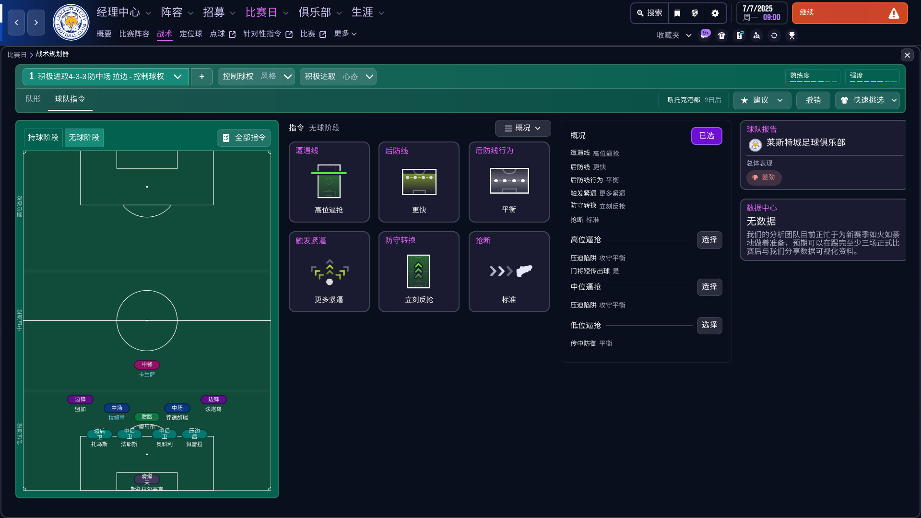
Task: Select the 无球阶段 phase toggle
Action: [x=84, y=138]
